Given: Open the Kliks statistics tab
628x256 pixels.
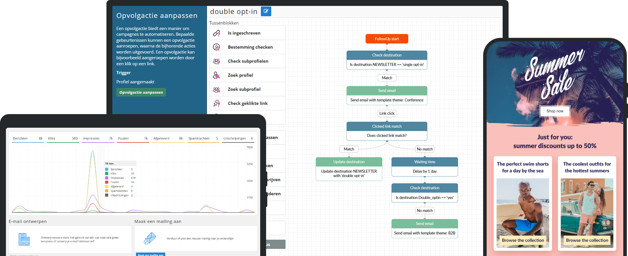Looking at the screenshot, I should (x=63, y=138).
